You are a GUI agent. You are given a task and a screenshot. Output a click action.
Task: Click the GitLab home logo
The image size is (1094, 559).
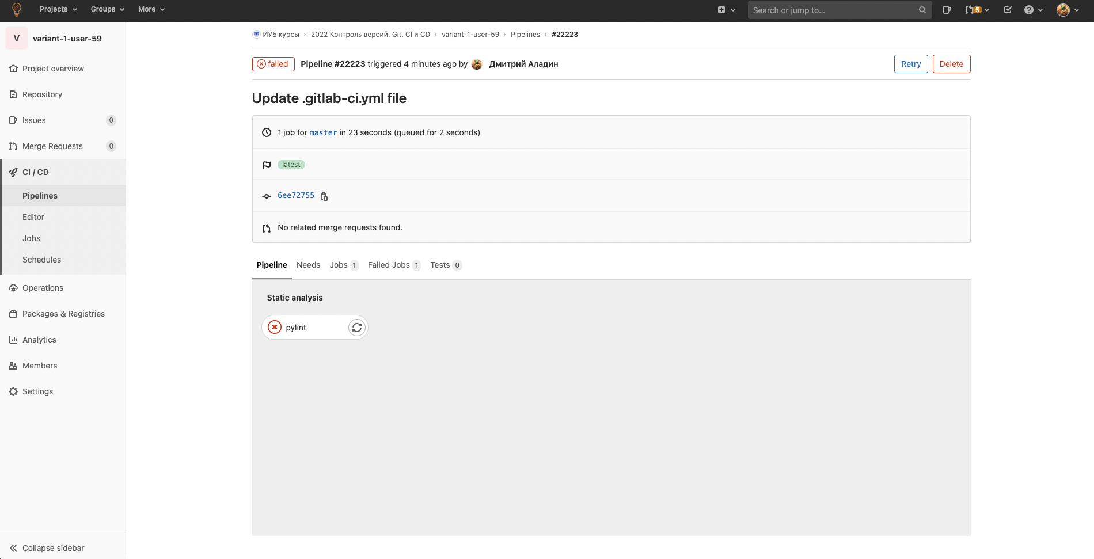click(17, 10)
